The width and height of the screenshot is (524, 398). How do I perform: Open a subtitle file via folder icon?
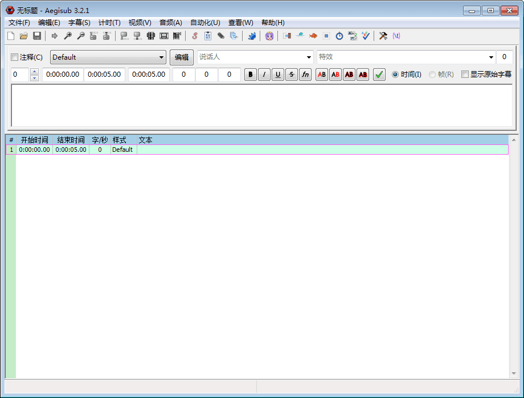pyautogui.click(x=24, y=36)
